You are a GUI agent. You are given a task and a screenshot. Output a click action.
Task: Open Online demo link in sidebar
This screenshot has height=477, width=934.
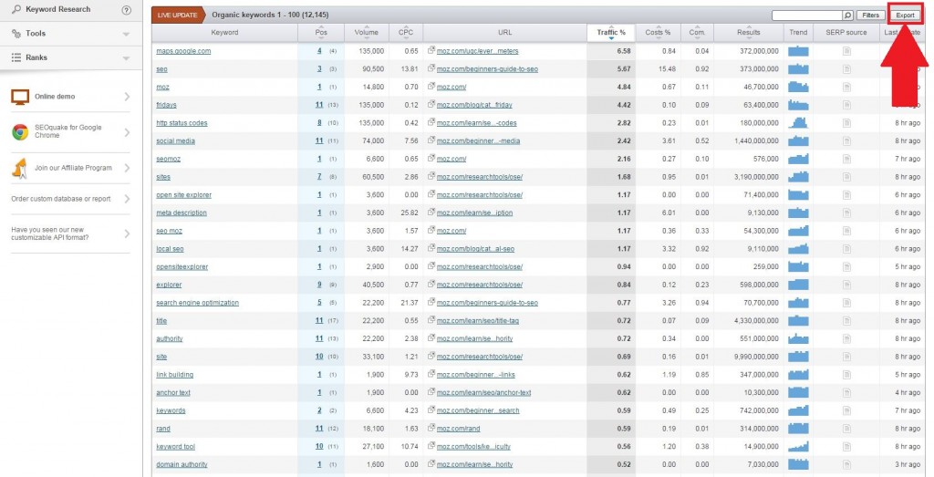tap(55, 97)
